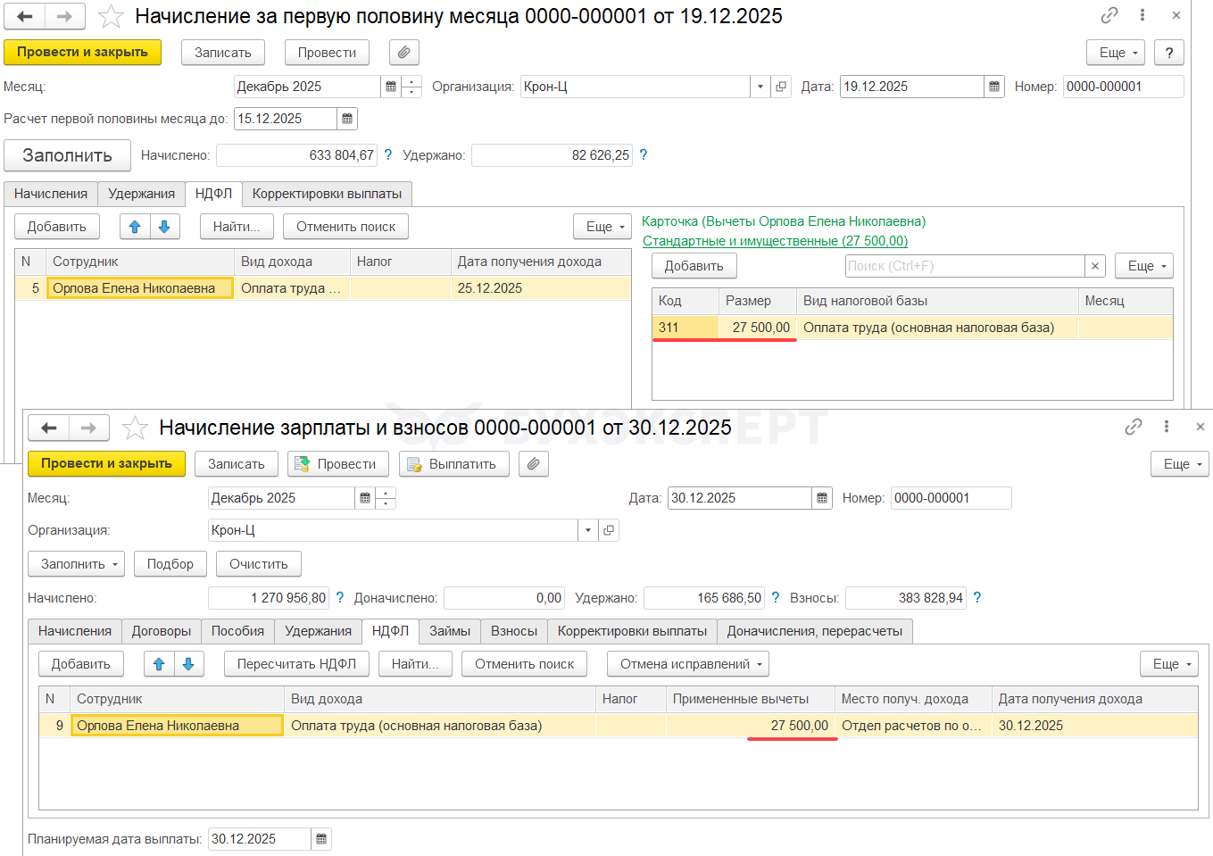Adjust the Месяц stepper in upper document
1213x856 pixels.
click(x=411, y=87)
